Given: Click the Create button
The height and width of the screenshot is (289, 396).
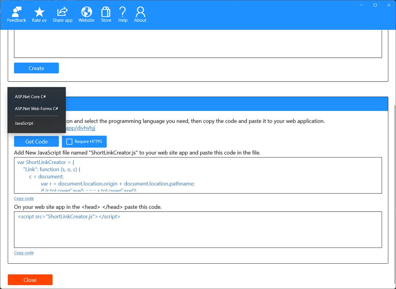Looking at the screenshot, I should (x=36, y=68).
